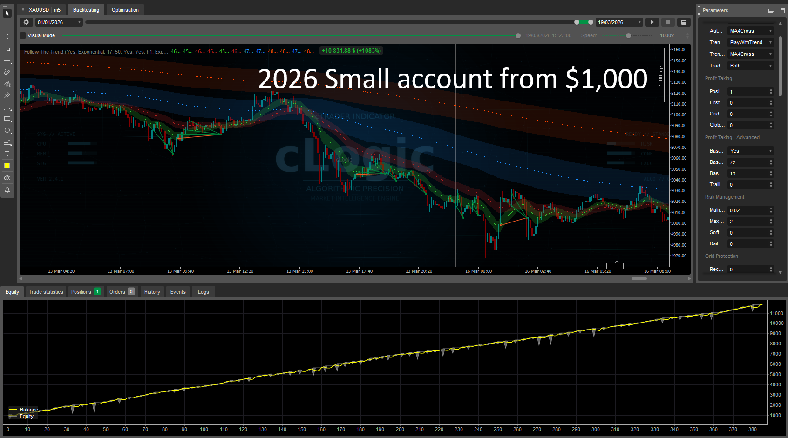
Task: Select the rectangle drawing tool
Action: click(x=7, y=119)
